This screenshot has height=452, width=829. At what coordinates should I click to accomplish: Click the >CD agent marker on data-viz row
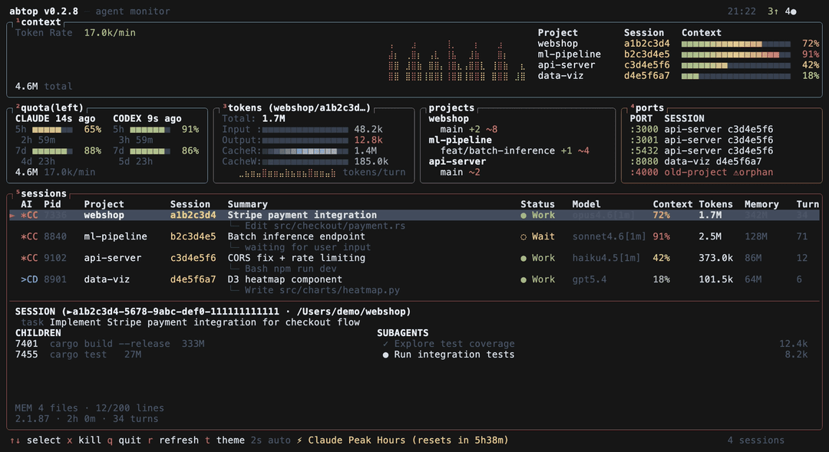[x=29, y=279]
